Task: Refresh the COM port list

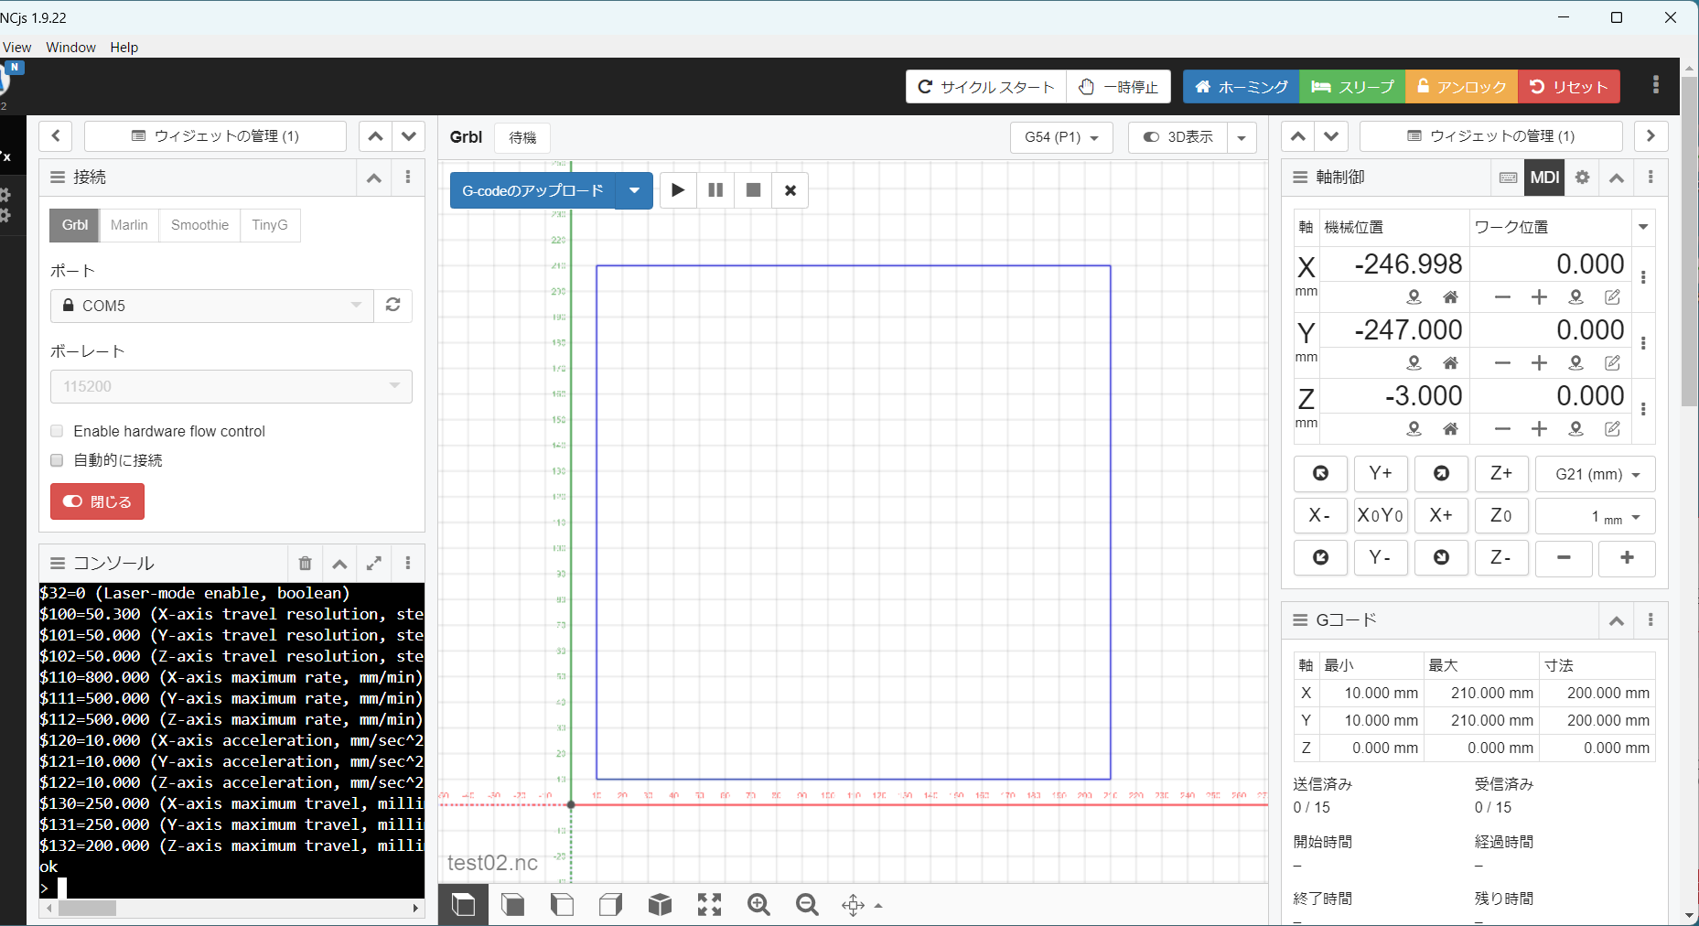Action: click(393, 306)
